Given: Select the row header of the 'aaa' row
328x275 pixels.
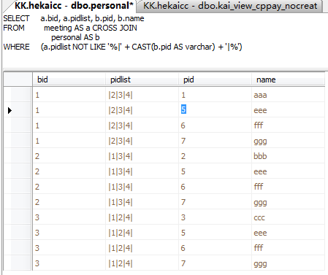Looking at the screenshot, I should [18, 95].
